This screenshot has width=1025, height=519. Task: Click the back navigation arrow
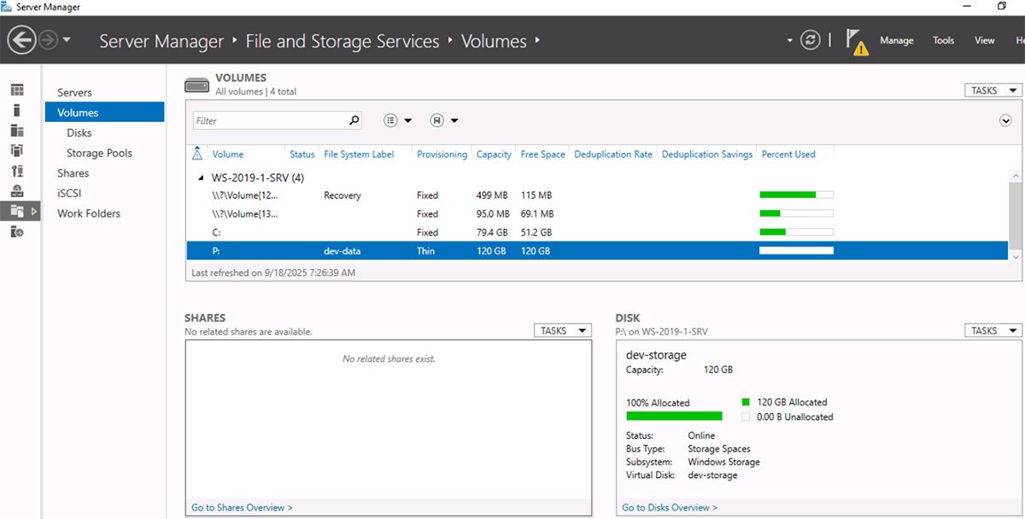(21, 40)
